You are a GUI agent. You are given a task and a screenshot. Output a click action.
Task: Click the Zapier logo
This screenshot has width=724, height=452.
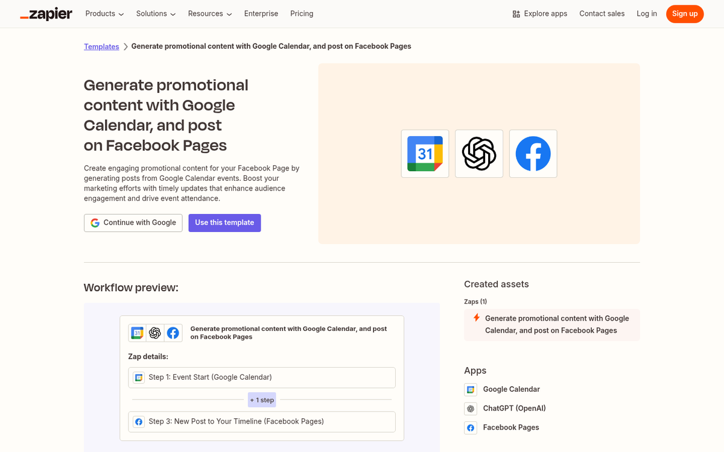(x=46, y=13)
